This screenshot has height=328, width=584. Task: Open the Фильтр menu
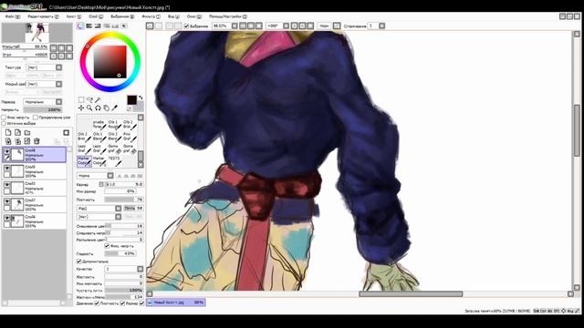(x=151, y=16)
